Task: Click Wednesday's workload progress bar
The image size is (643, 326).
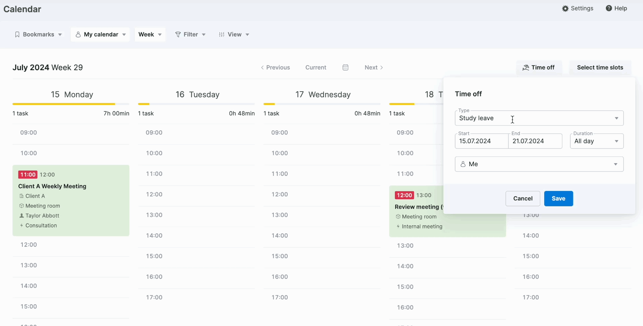Action: (322, 104)
